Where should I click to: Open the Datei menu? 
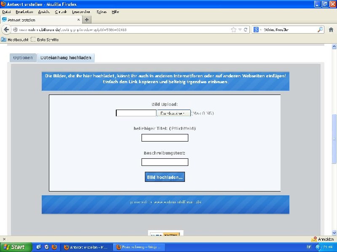tap(6, 12)
